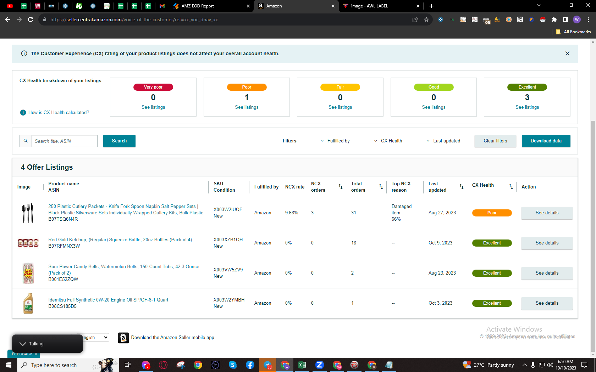Click the Download data button
The height and width of the screenshot is (372, 596).
coord(546,141)
